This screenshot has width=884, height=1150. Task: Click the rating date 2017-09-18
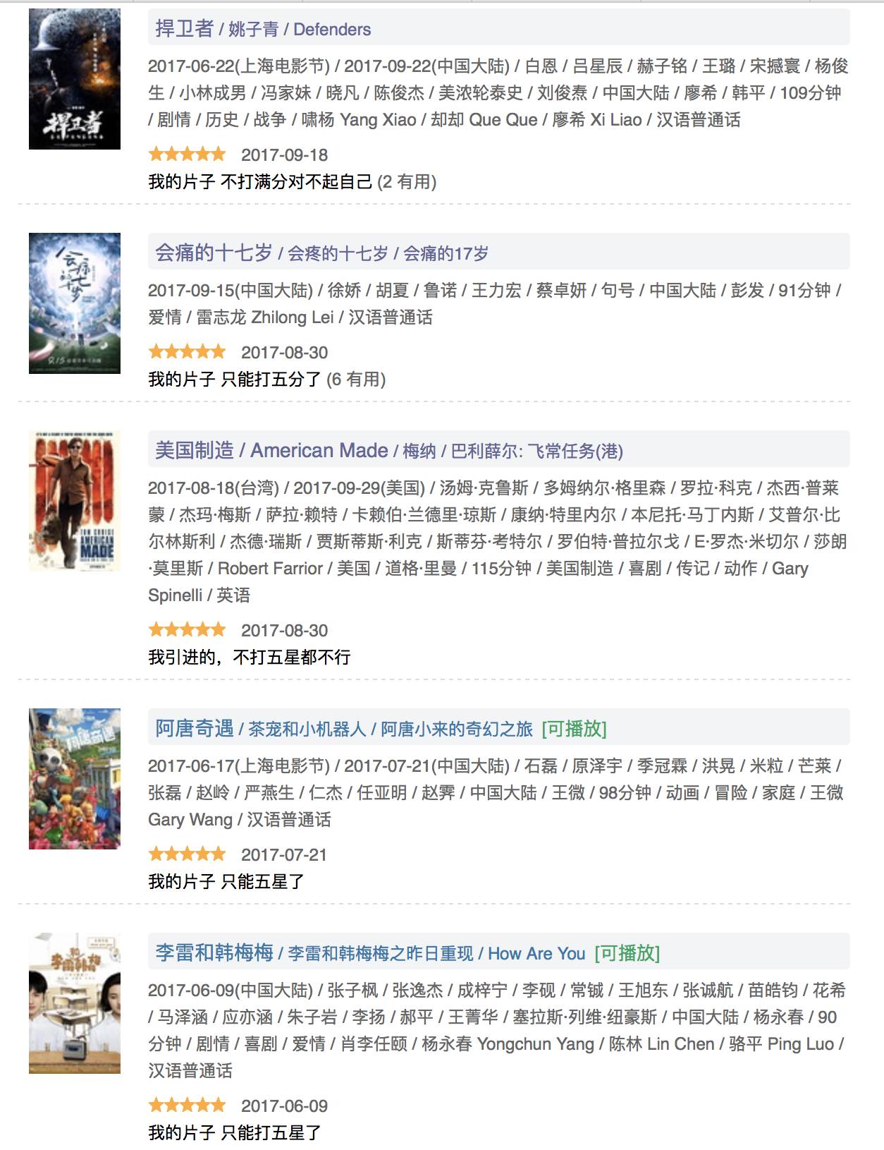[x=284, y=155]
